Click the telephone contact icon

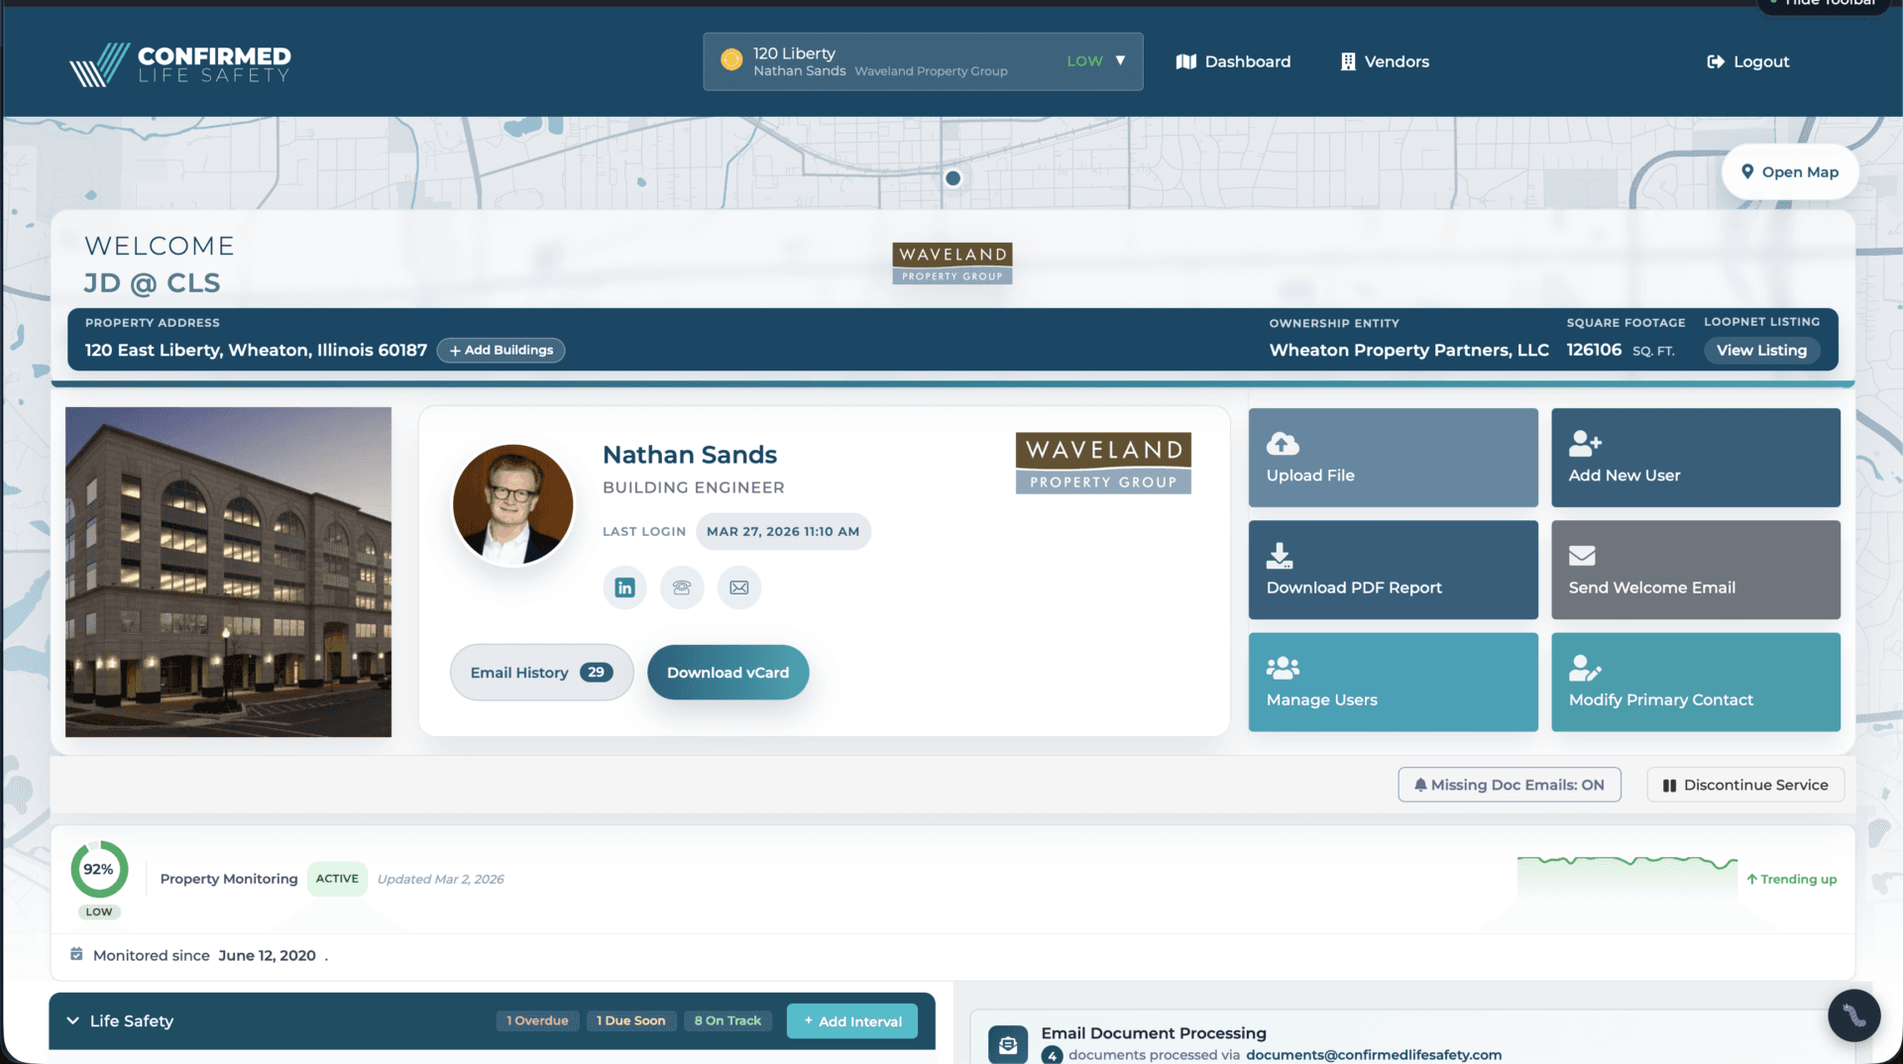click(x=682, y=587)
